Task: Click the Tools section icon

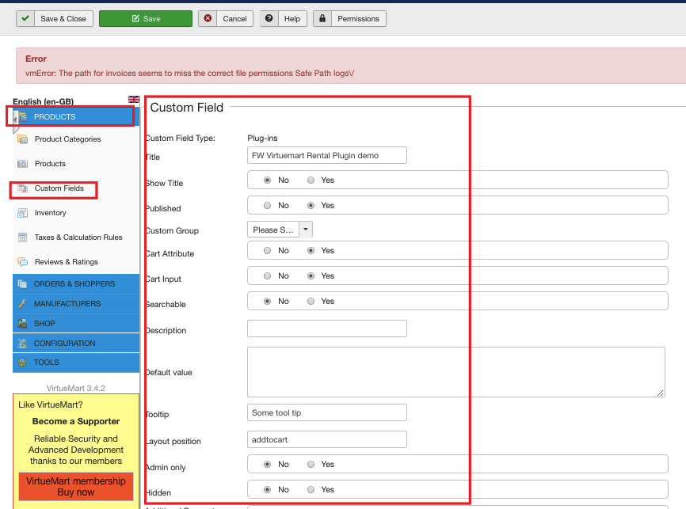Action: pyautogui.click(x=22, y=363)
